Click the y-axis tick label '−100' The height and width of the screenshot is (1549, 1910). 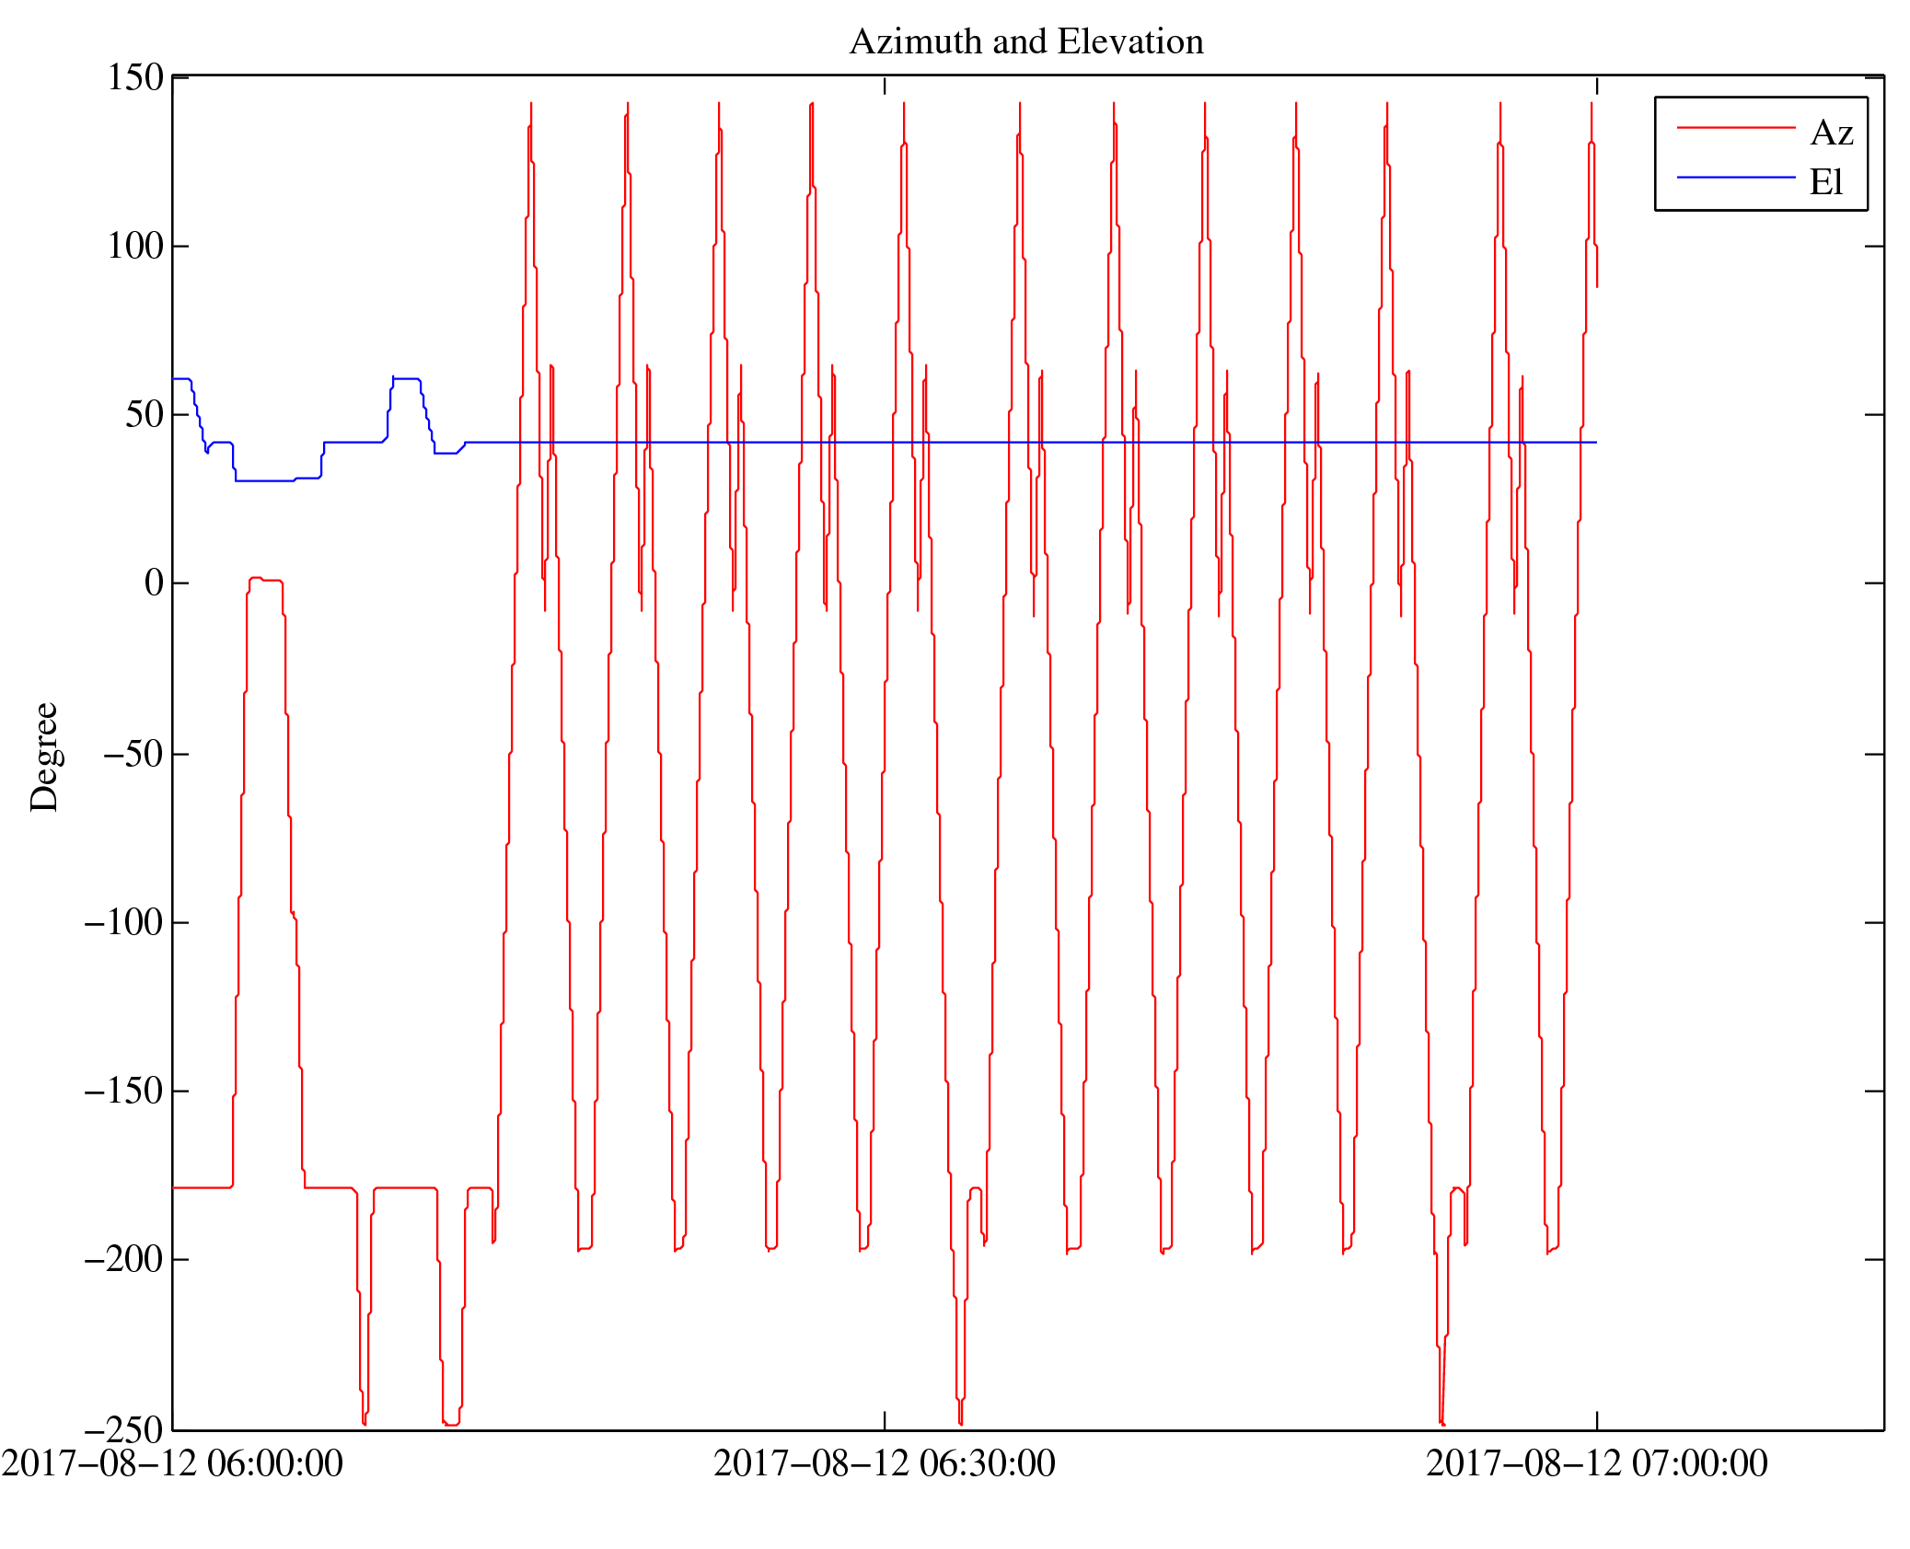[124, 922]
